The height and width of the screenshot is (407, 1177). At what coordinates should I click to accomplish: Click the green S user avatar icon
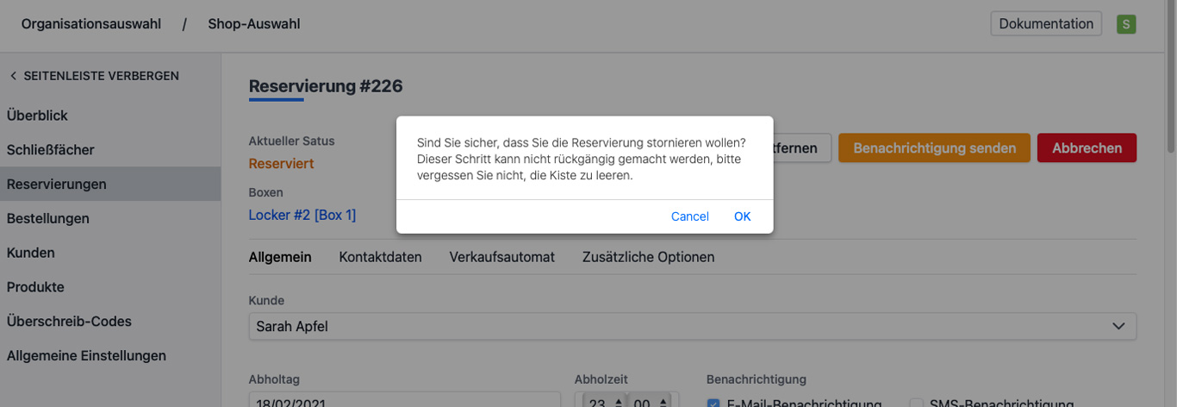[1125, 24]
